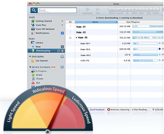Click the magnifier search icon
Image resolution: width=164 pixels, height=134 pixels.
34,10
